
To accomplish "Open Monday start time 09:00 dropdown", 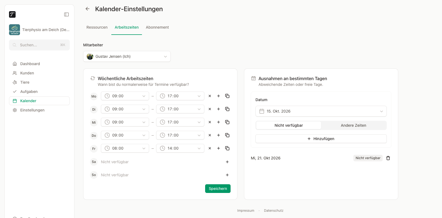I will pos(125,96).
